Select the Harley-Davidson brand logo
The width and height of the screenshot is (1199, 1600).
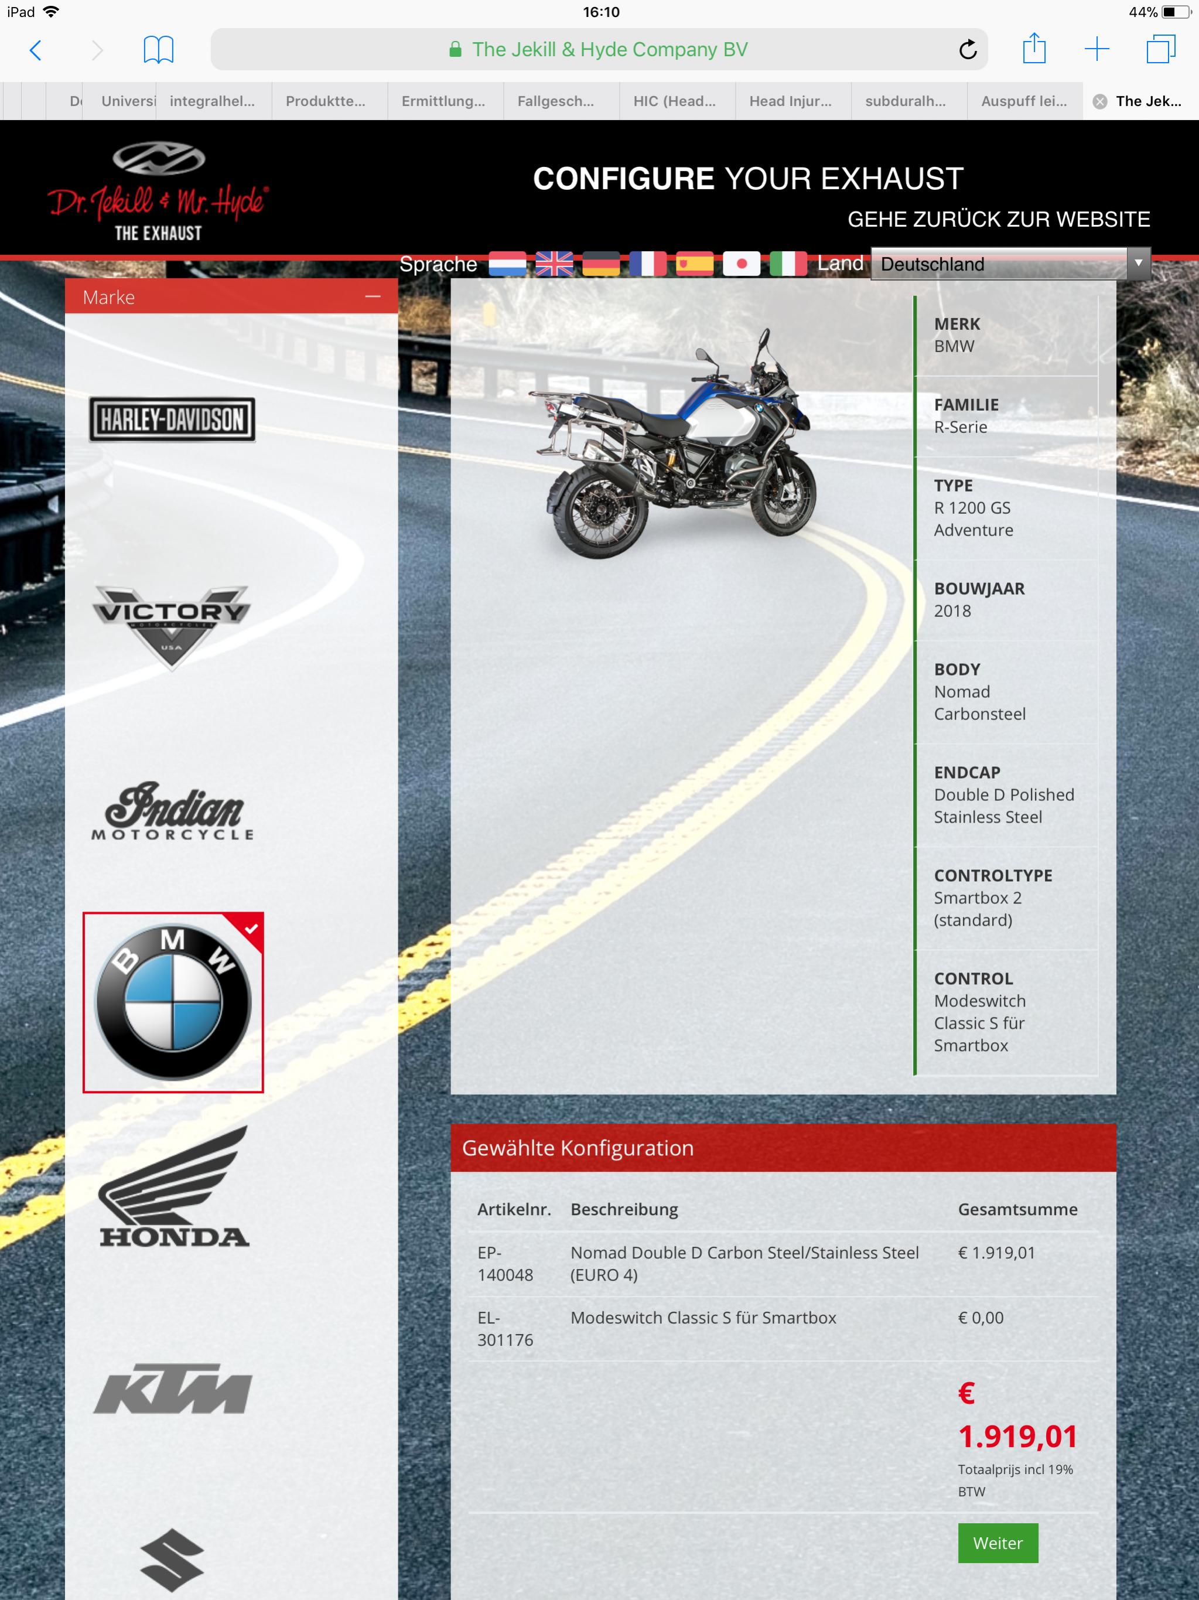(x=172, y=419)
